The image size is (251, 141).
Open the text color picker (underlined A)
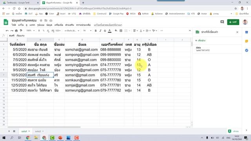110,31
